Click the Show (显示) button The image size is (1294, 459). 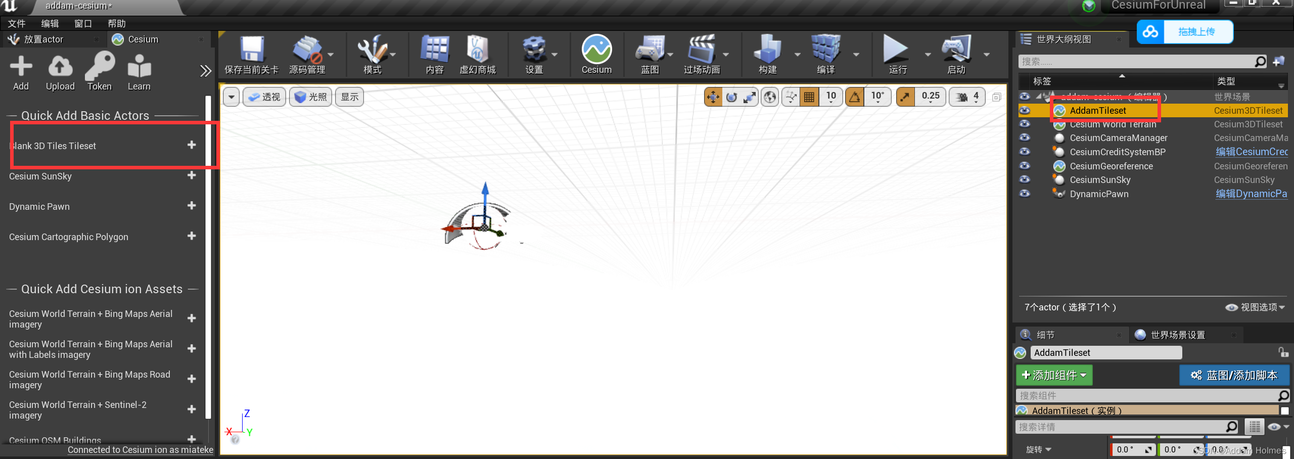[x=350, y=97]
